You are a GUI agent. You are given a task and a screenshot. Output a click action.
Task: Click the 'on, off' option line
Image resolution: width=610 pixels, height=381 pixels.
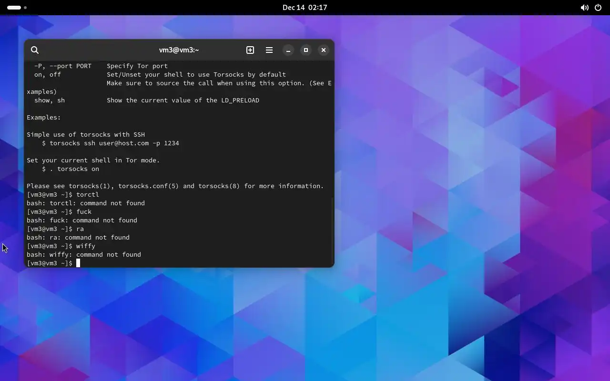point(160,74)
